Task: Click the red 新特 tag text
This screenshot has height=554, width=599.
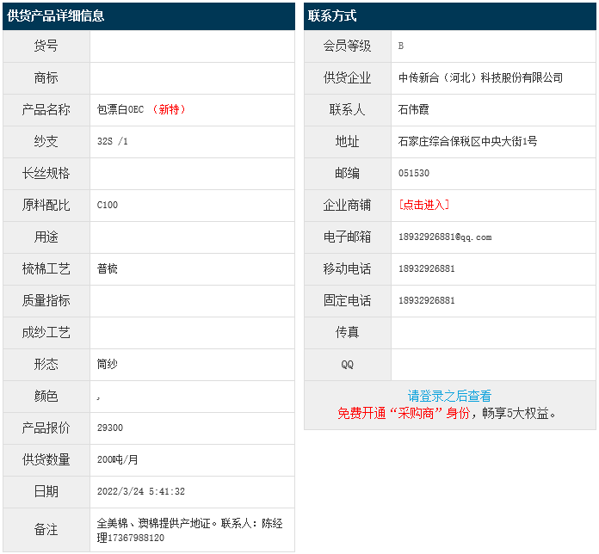Action: 170,109
